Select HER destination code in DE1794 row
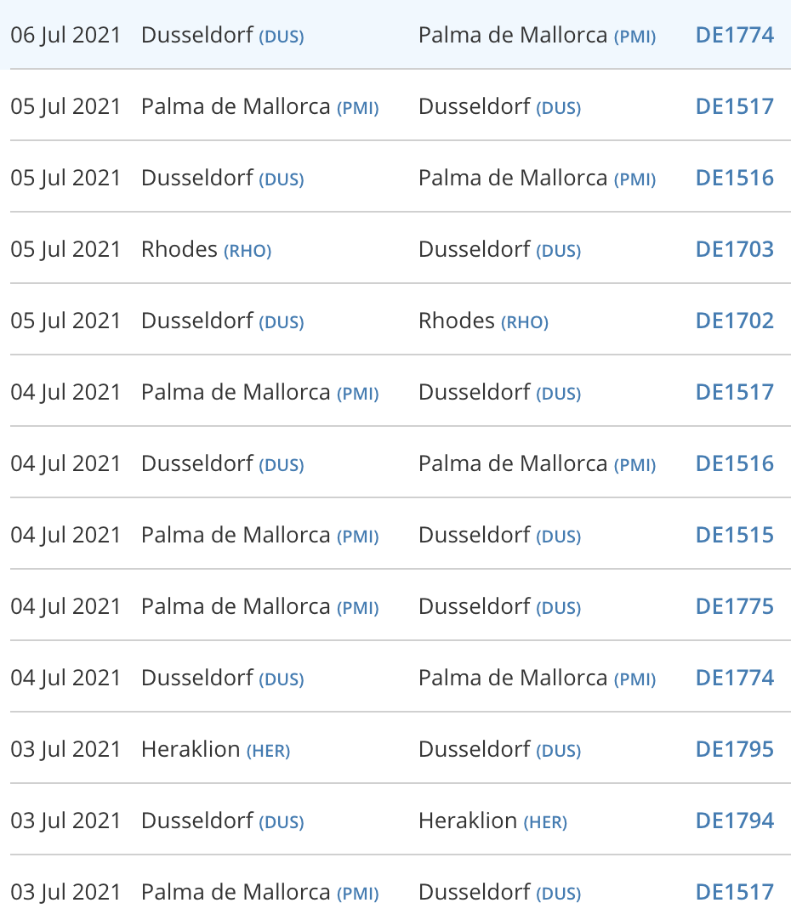791x920 pixels. (545, 822)
